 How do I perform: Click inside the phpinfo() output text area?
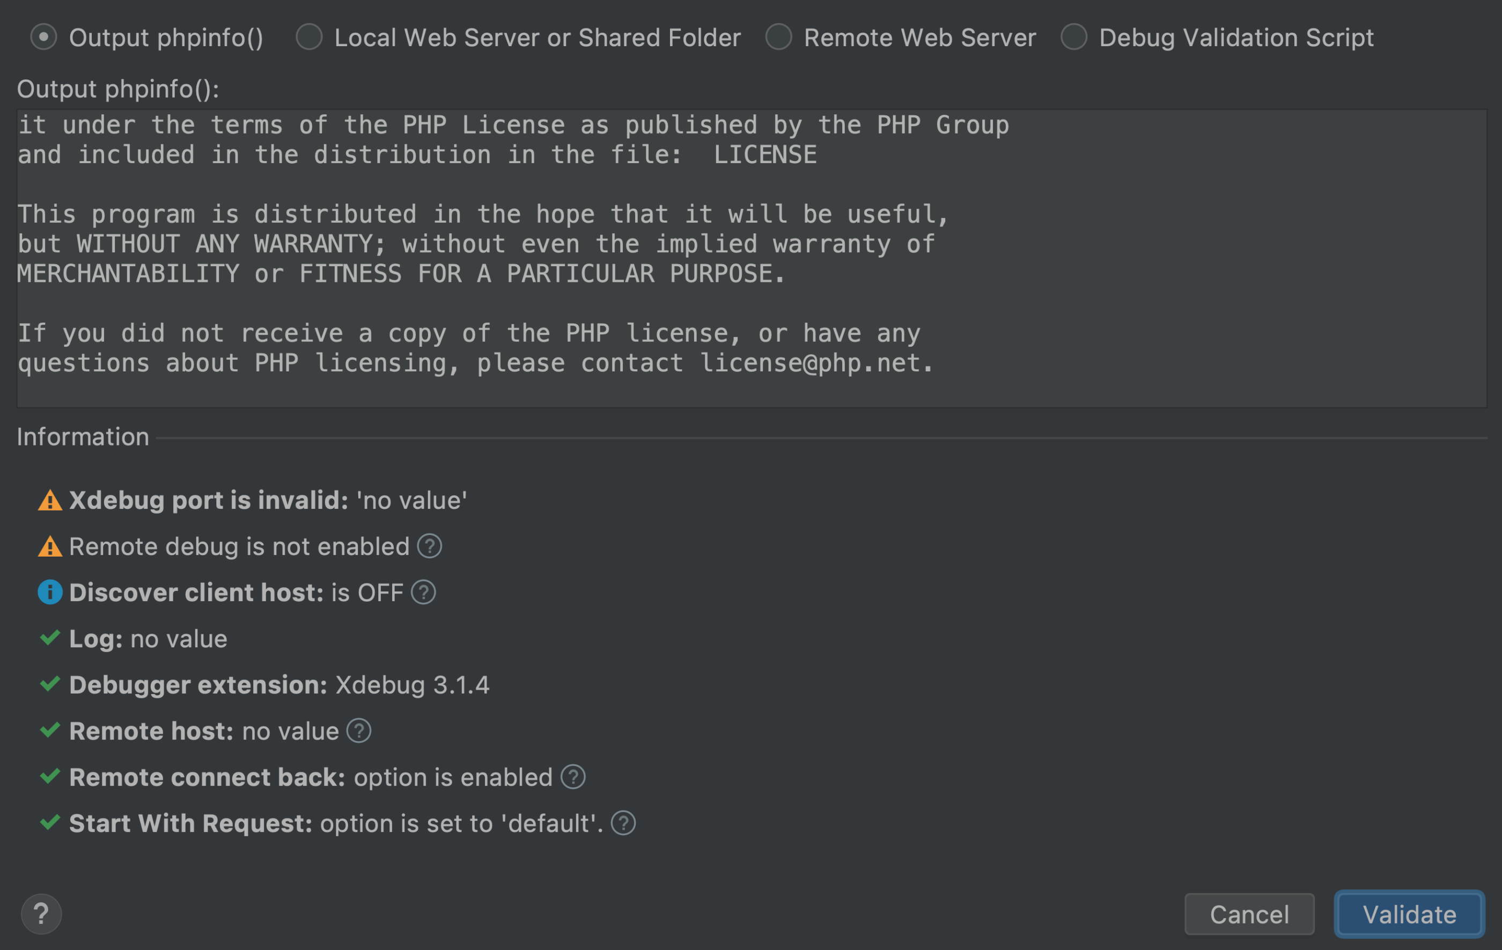[752, 258]
